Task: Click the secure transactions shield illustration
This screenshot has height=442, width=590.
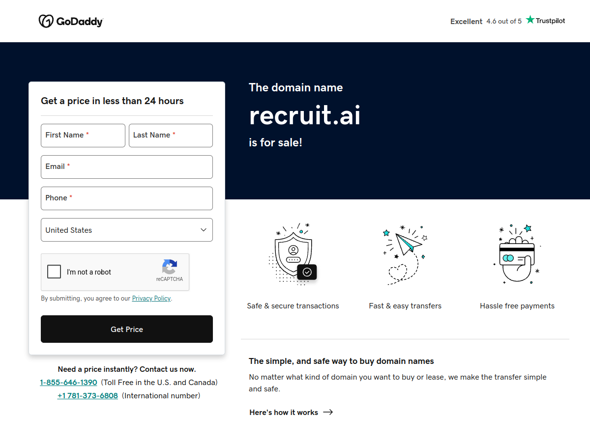Action: (x=293, y=254)
